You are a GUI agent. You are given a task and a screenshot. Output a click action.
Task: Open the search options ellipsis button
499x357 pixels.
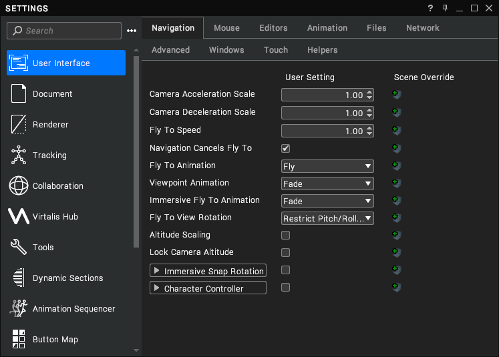[132, 31]
